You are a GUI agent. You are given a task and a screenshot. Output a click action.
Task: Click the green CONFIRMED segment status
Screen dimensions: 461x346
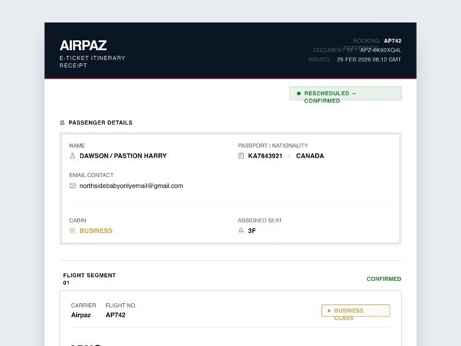(384, 279)
